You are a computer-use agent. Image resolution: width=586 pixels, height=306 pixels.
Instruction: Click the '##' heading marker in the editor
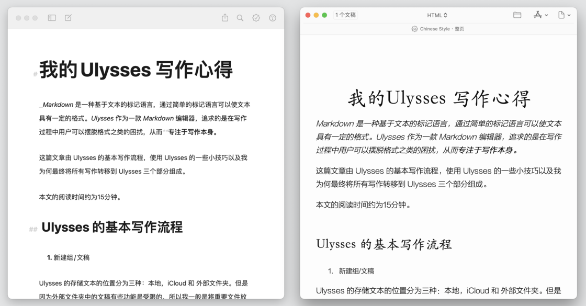[x=33, y=229]
